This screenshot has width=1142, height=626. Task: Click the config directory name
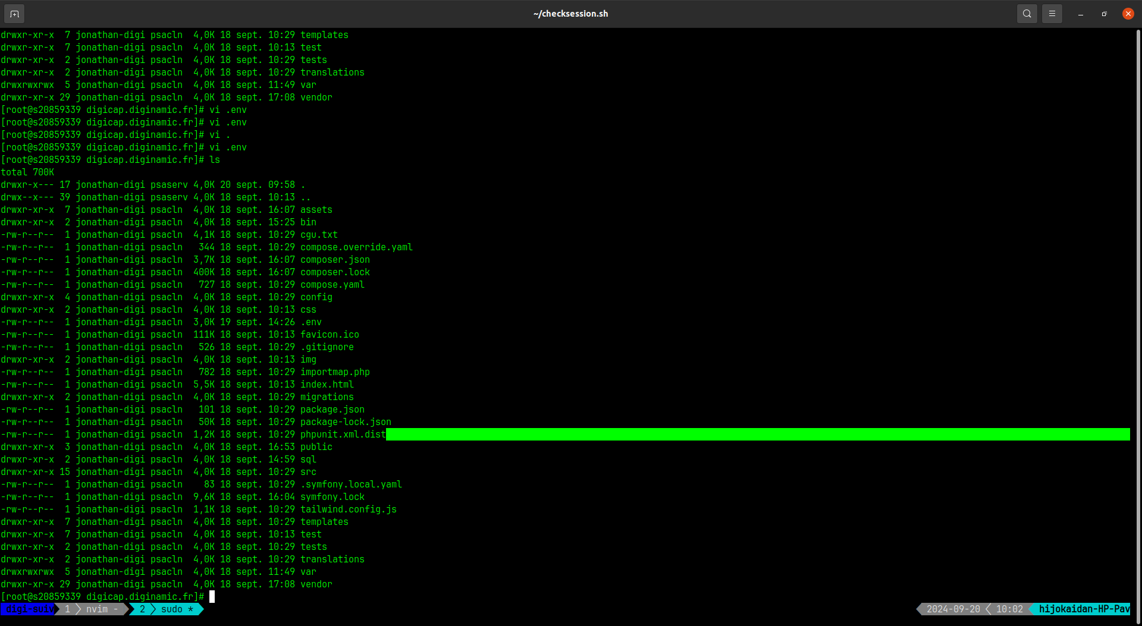click(316, 297)
